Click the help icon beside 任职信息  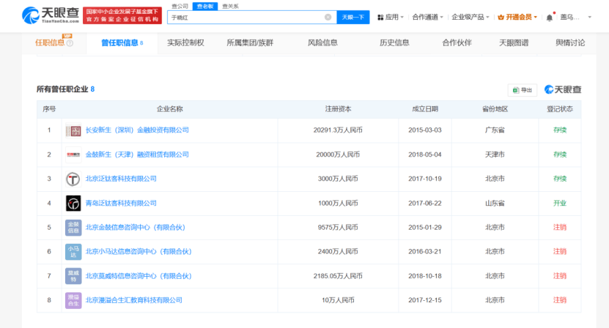70,43
